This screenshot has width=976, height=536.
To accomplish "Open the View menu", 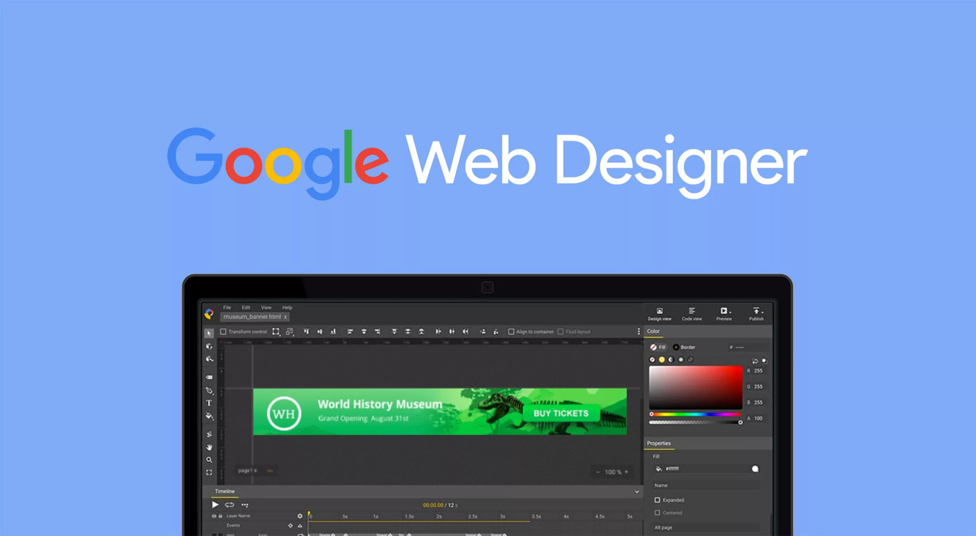I will pyautogui.click(x=266, y=307).
